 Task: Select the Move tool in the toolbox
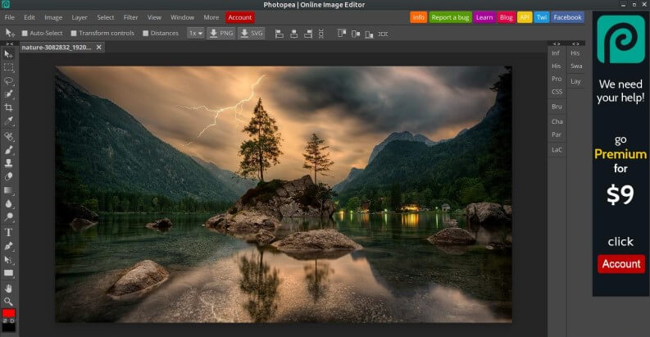point(8,54)
